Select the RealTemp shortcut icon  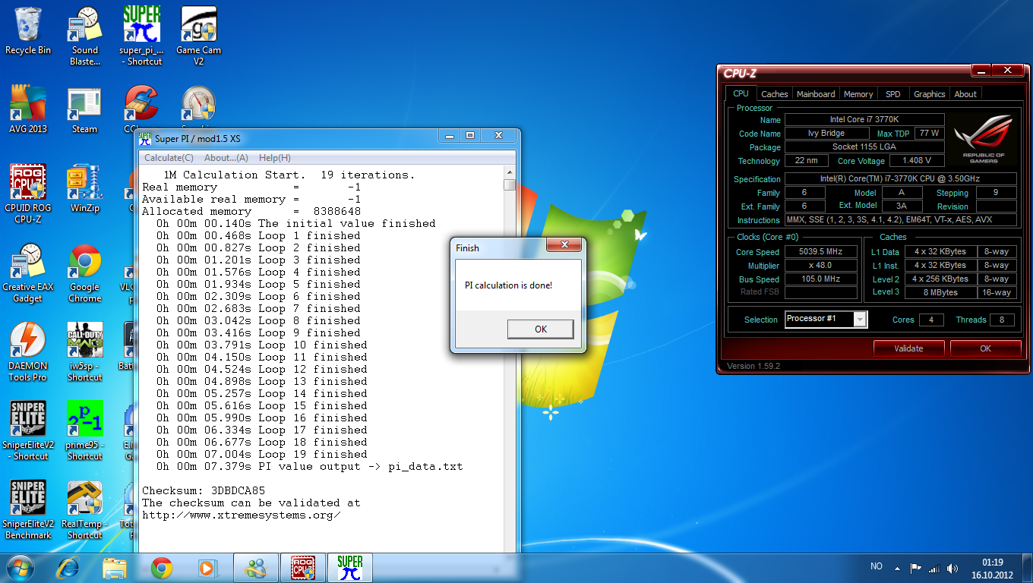tap(85, 510)
